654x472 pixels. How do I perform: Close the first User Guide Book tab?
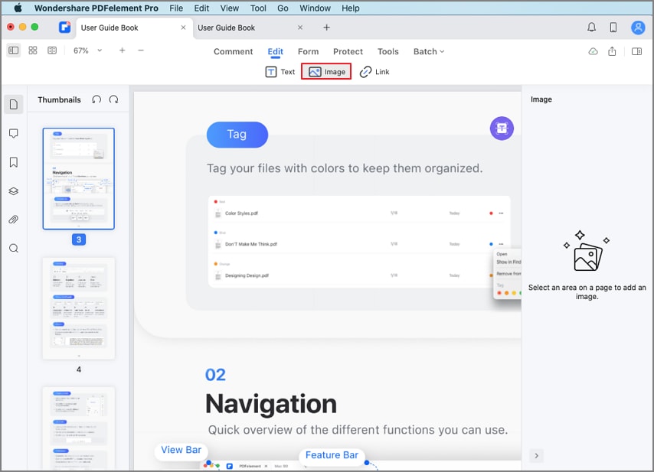point(183,28)
